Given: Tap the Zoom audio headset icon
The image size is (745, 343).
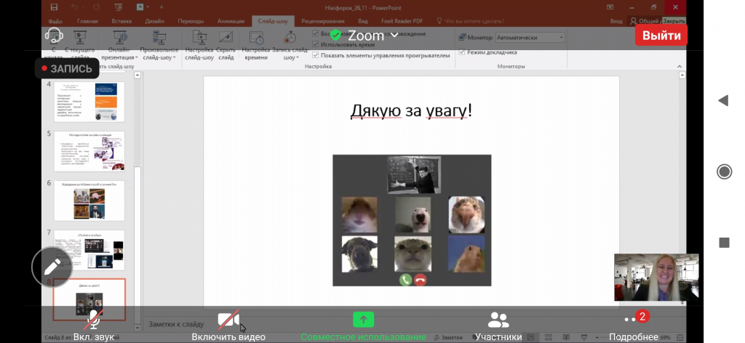Looking at the screenshot, I should (54, 36).
